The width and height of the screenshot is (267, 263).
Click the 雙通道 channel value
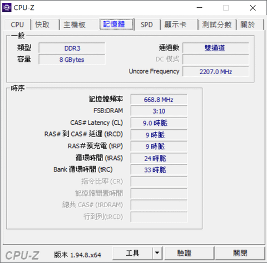pyautogui.click(x=215, y=48)
